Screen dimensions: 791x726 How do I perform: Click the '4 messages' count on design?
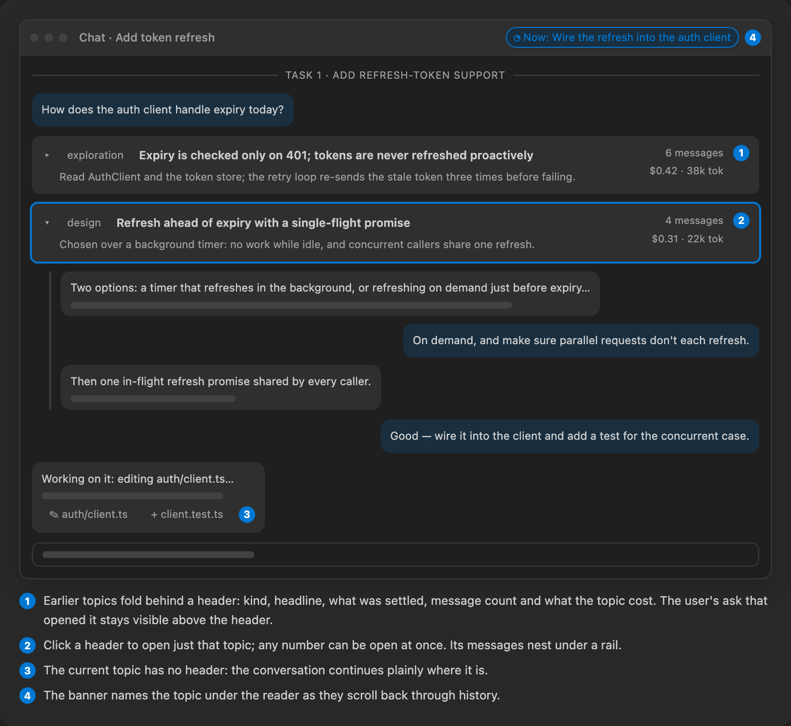point(695,221)
